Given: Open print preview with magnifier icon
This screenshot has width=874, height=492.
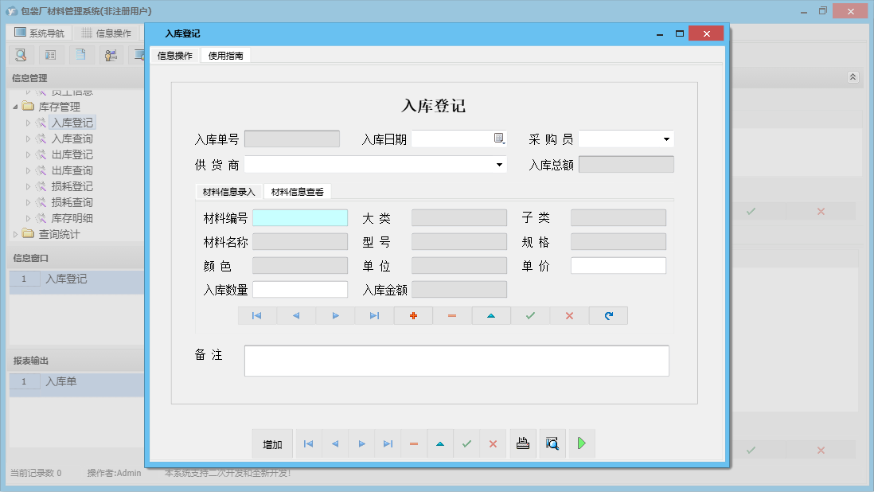Looking at the screenshot, I should coord(552,443).
